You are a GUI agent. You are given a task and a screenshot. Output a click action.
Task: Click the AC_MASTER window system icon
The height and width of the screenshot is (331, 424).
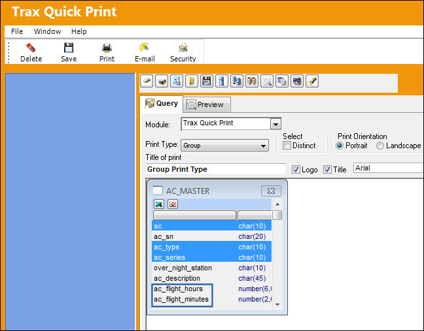click(x=158, y=191)
